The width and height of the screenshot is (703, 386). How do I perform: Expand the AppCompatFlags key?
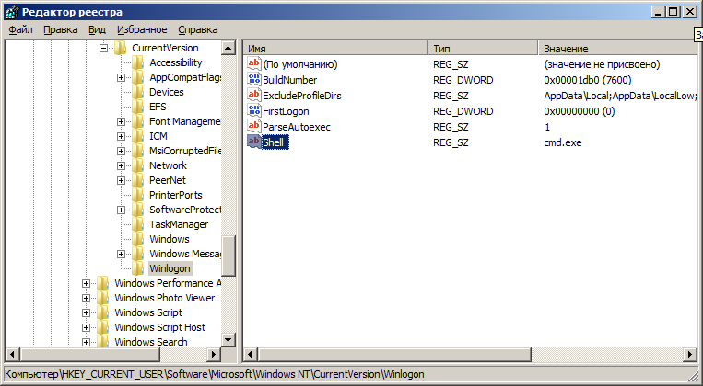click(122, 77)
